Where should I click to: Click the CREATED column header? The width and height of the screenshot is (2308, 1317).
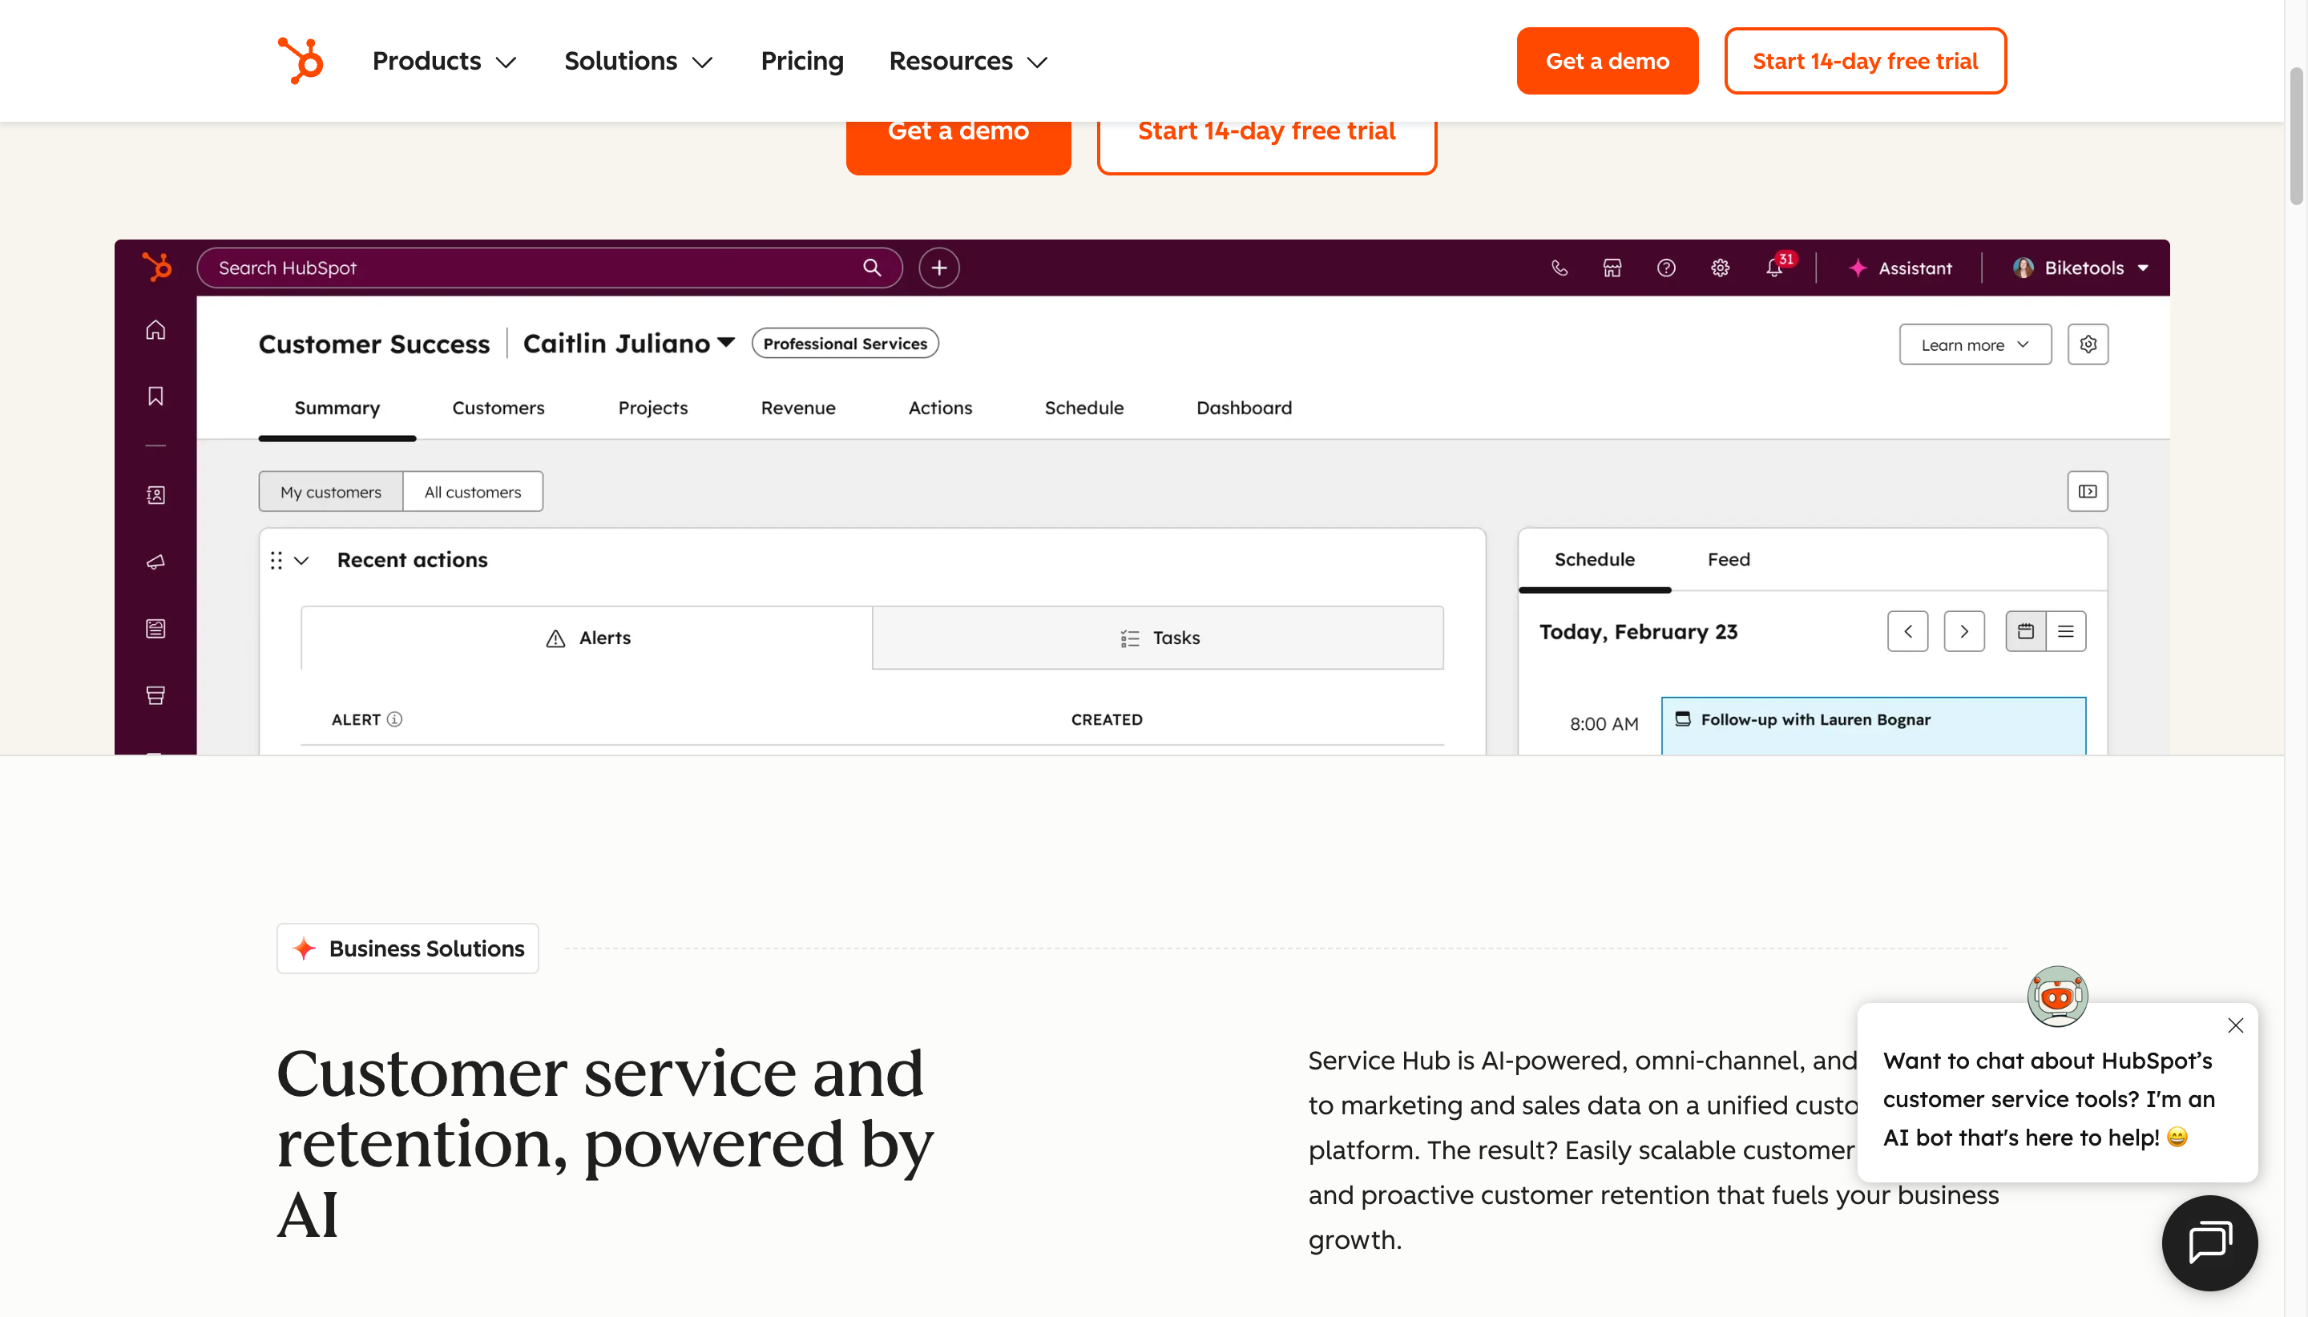(1107, 720)
